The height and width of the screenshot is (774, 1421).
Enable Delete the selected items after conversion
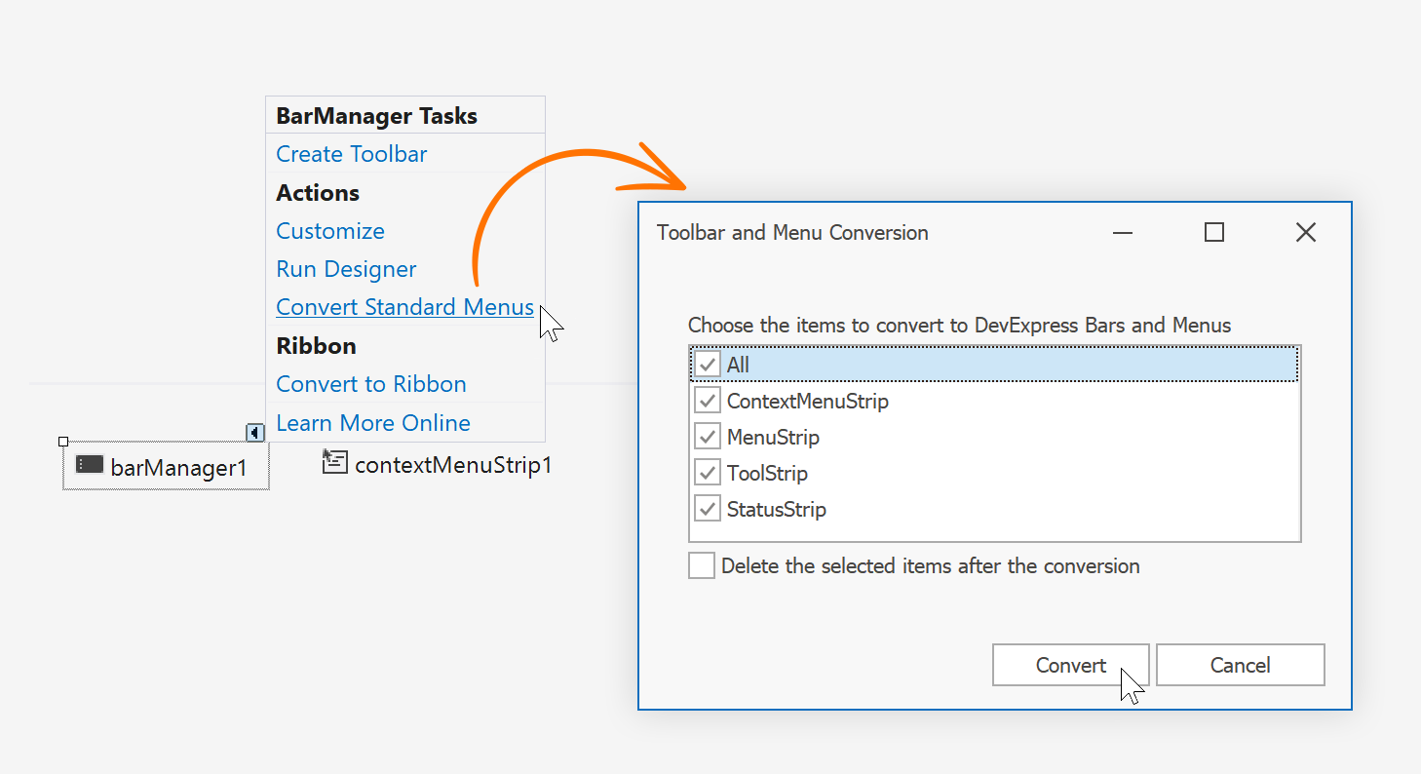pos(702,565)
